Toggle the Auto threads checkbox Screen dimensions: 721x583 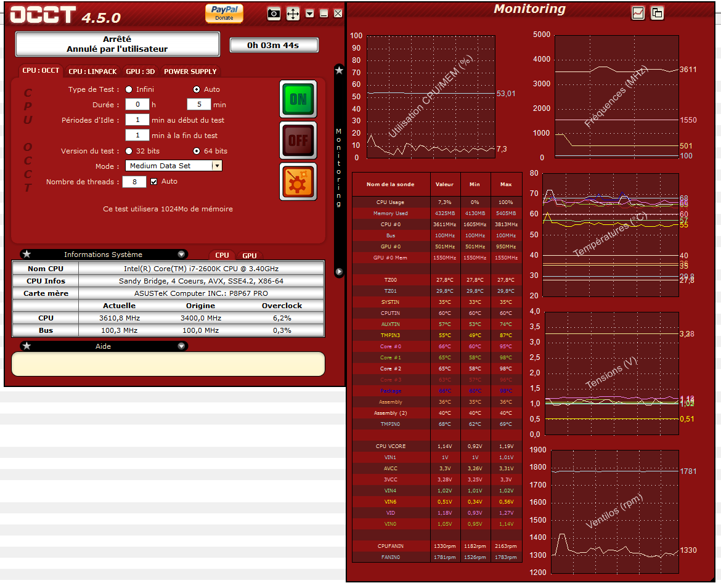coord(154,182)
